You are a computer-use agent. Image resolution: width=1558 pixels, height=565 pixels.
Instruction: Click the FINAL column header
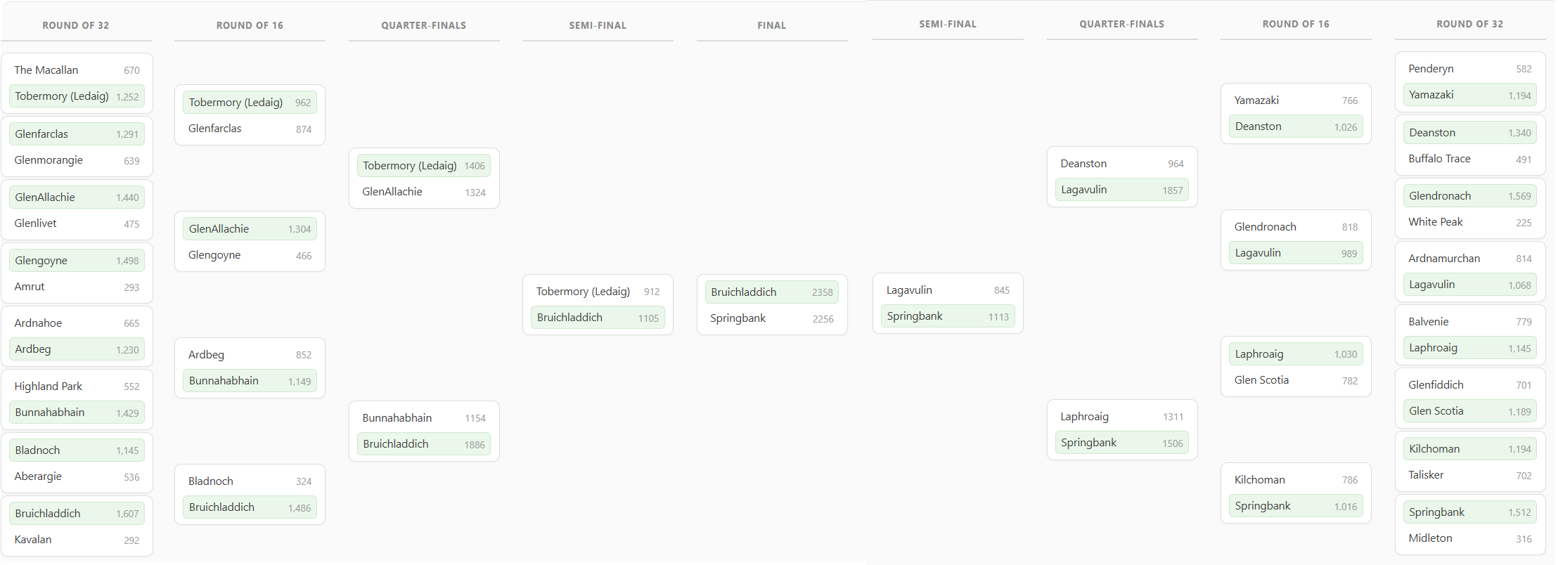click(771, 25)
